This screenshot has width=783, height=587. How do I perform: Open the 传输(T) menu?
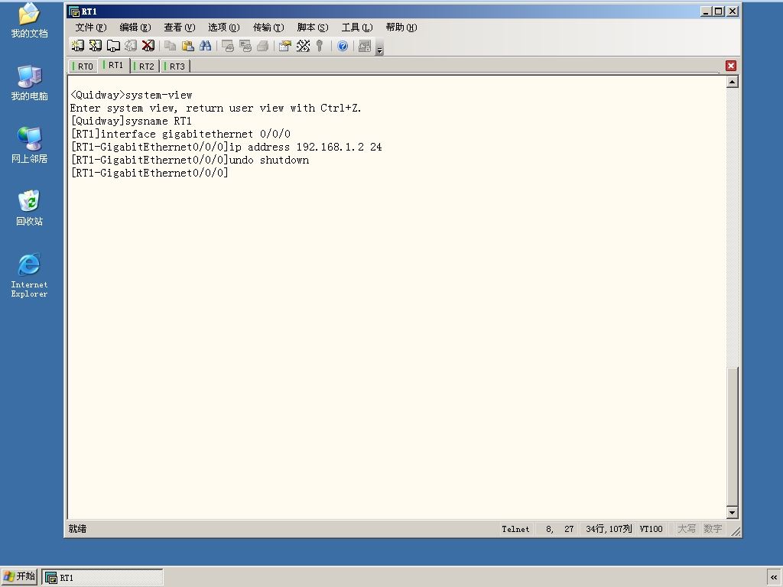tap(268, 28)
